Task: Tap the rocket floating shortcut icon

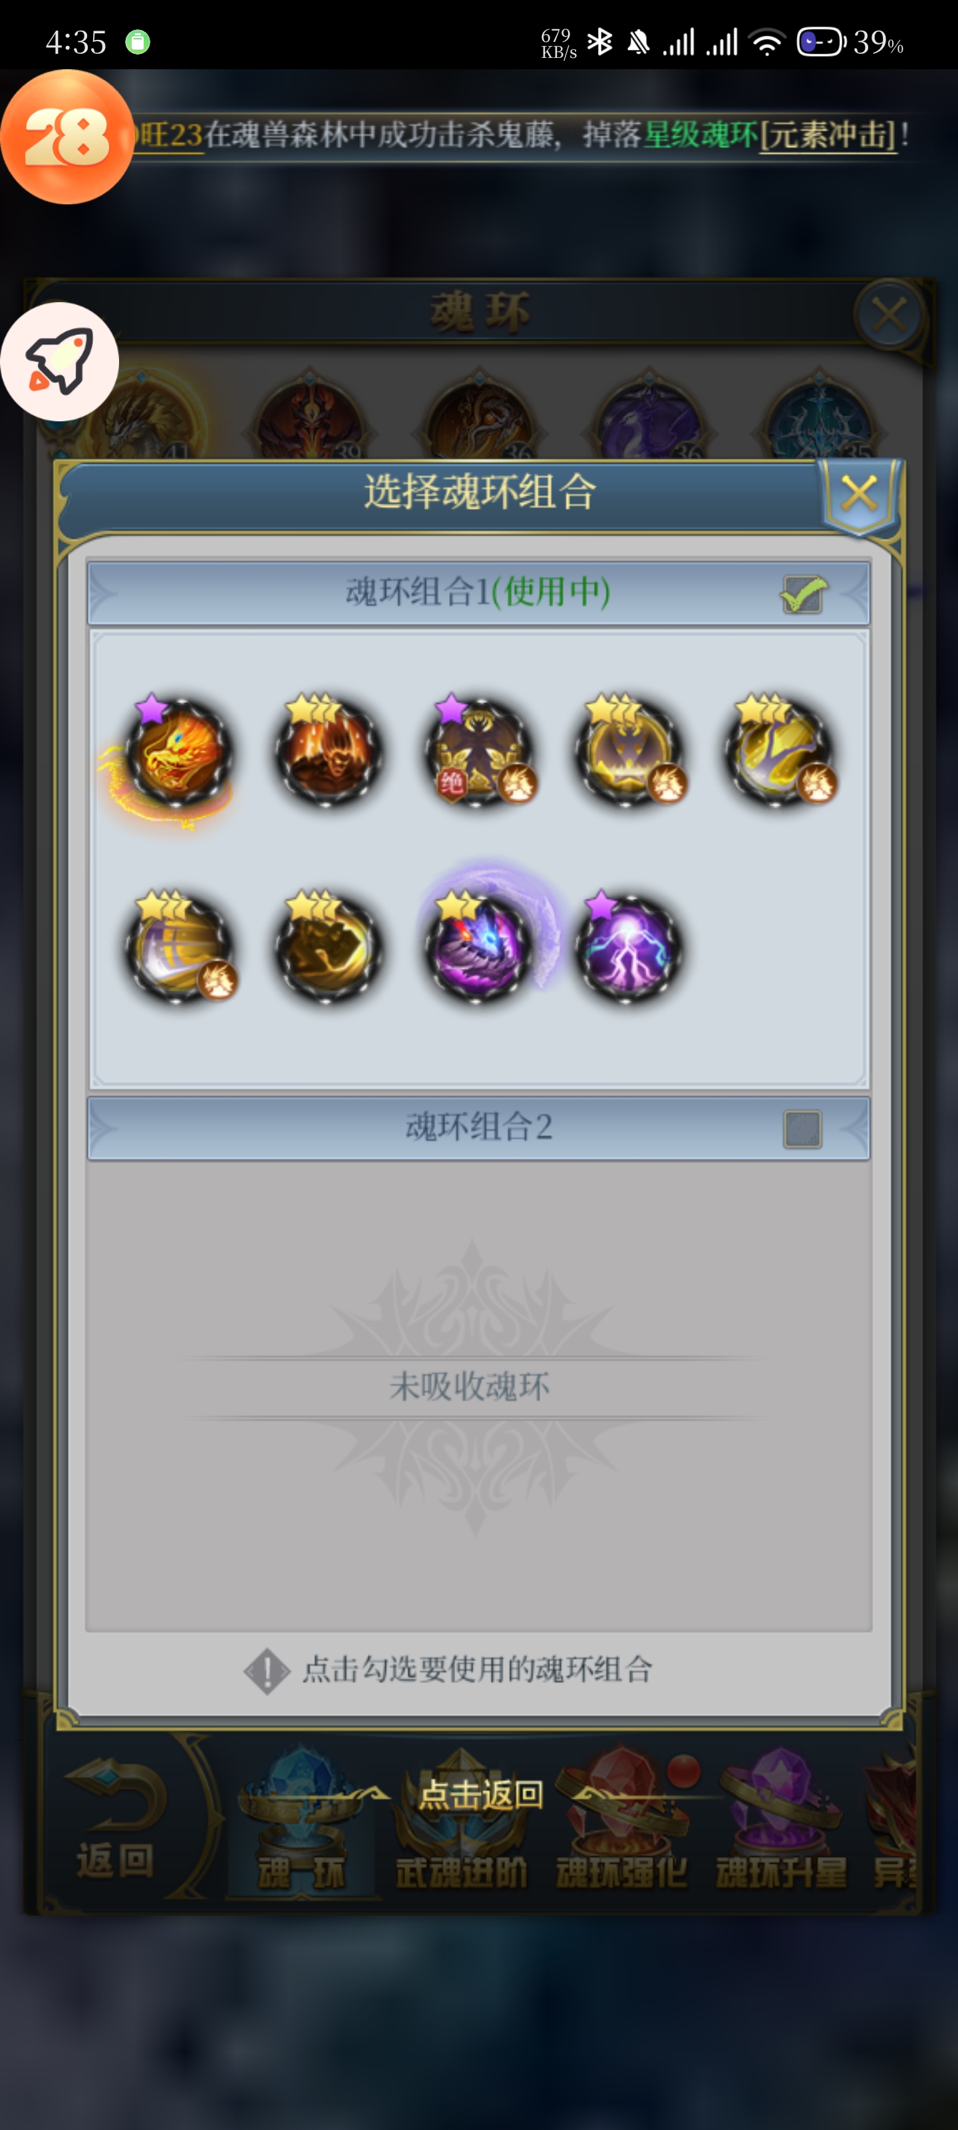Action: [x=59, y=361]
